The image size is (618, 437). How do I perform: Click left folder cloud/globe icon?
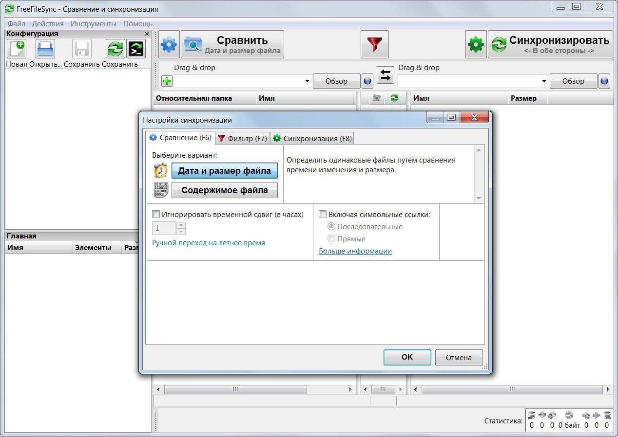(367, 81)
